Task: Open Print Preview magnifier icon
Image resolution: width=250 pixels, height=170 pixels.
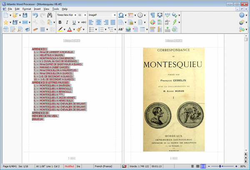Action: point(20,29)
